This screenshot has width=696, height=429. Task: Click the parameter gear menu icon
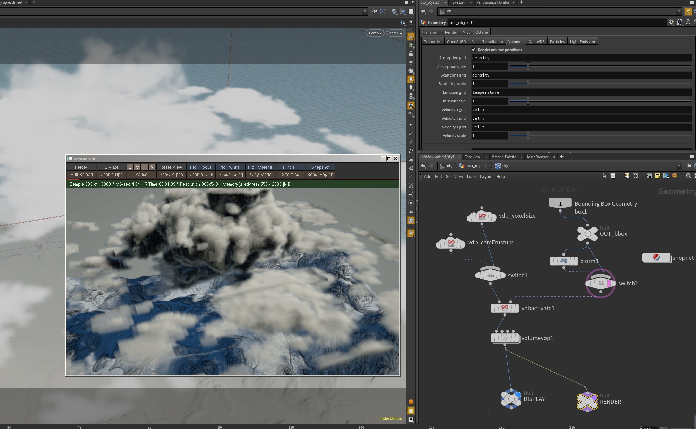(x=671, y=22)
